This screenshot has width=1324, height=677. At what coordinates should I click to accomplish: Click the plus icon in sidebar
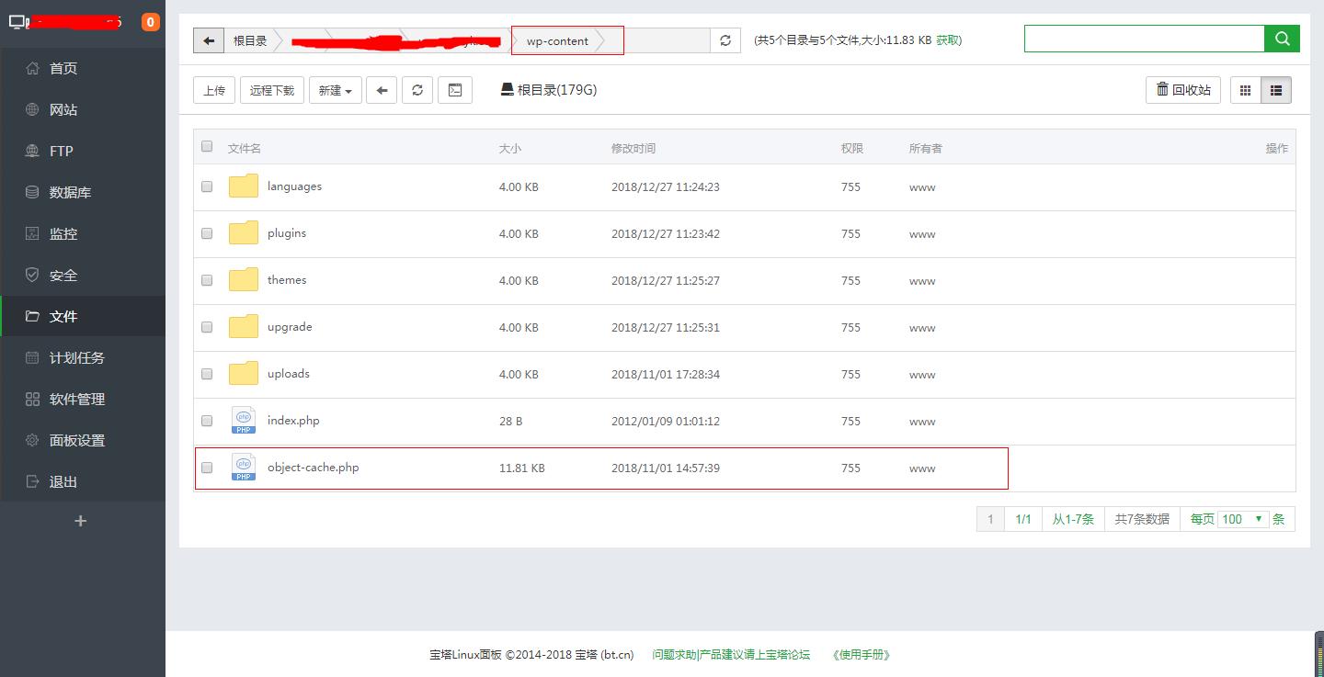tap(81, 521)
